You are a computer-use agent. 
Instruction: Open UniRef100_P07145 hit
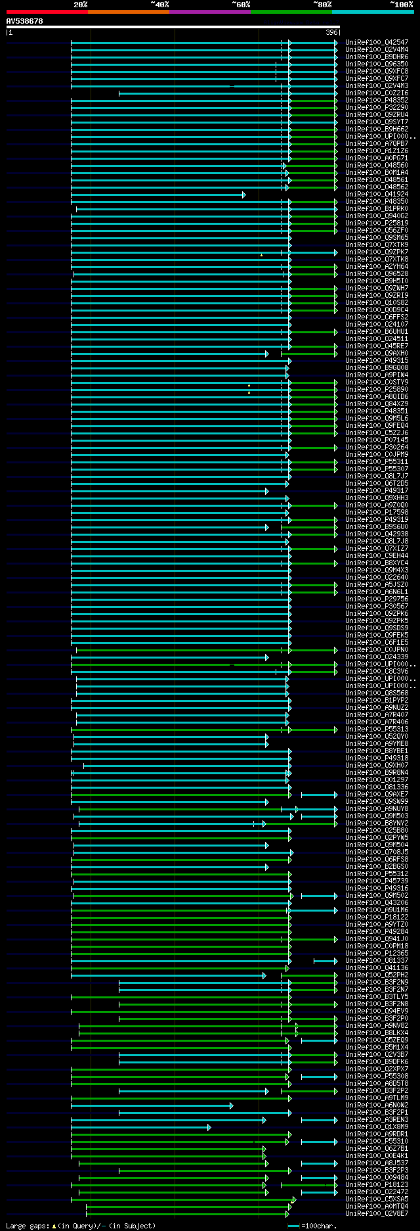[377, 440]
